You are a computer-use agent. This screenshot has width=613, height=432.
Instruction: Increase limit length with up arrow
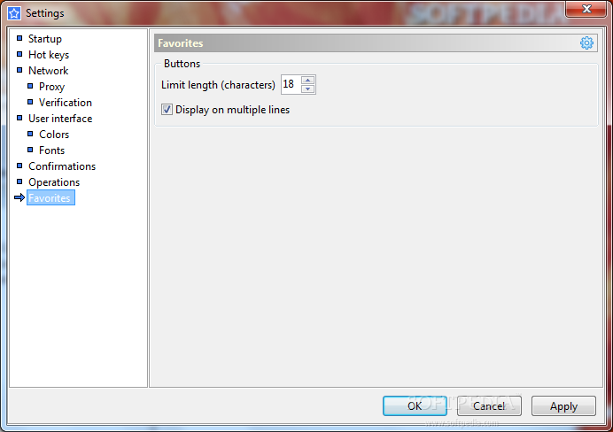point(308,80)
